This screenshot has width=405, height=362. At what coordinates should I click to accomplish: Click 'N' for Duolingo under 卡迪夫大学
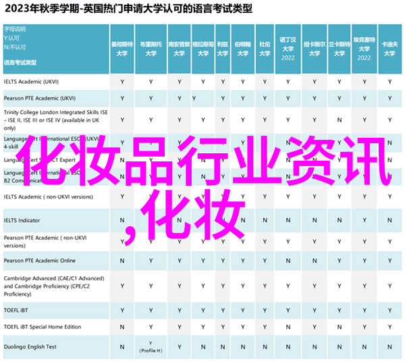[389, 347]
